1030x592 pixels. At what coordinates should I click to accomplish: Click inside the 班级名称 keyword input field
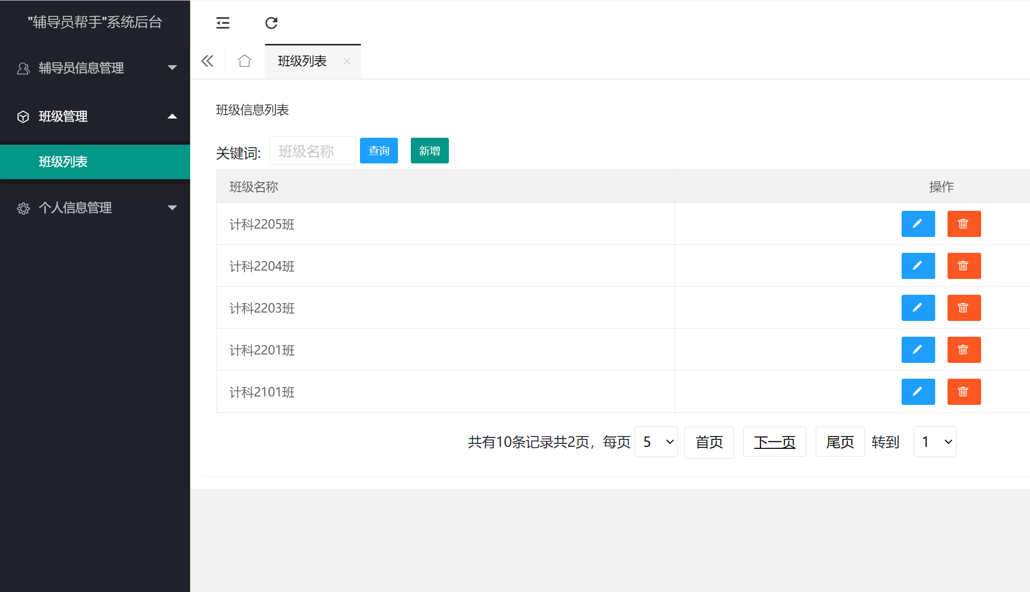pyautogui.click(x=312, y=151)
